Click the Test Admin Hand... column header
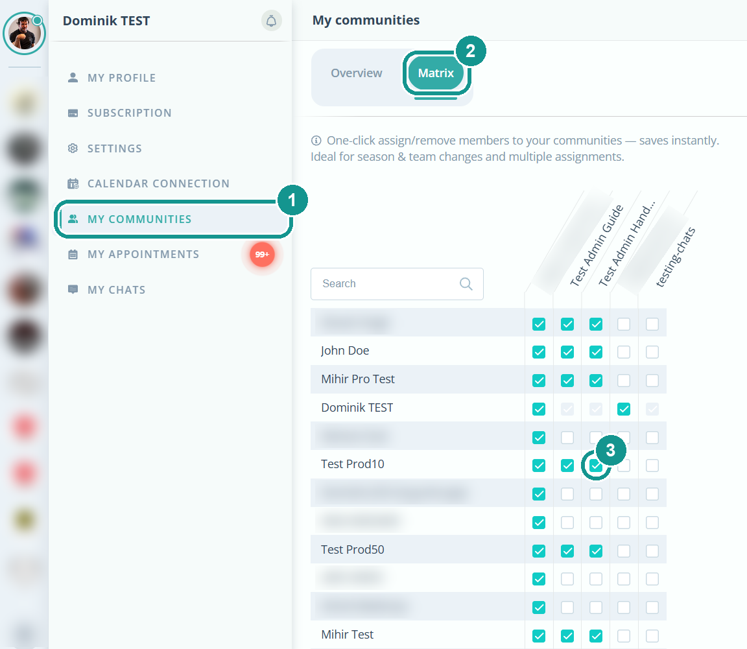Viewport: 747px width, 649px height. (626, 243)
